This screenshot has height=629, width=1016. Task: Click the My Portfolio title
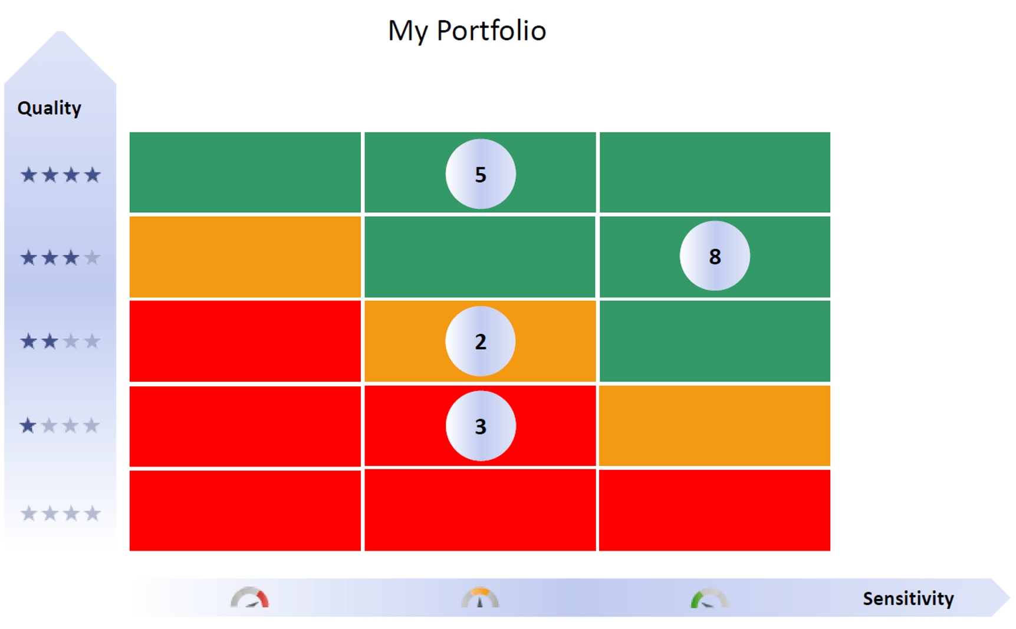(467, 31)
